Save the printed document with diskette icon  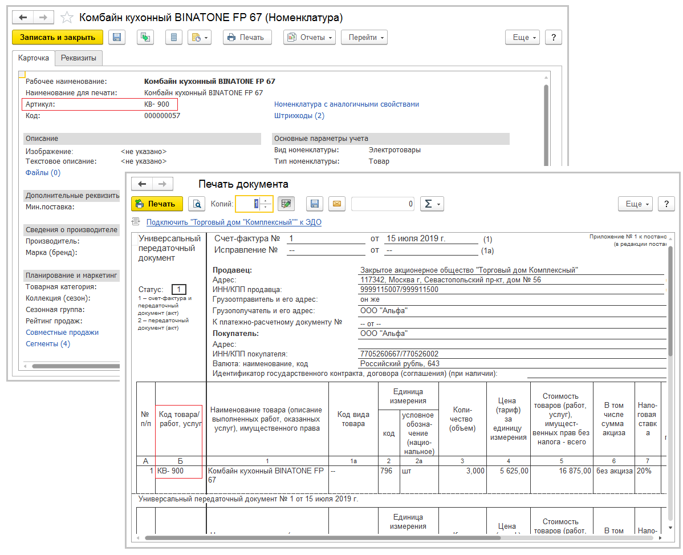coord(315,204)
